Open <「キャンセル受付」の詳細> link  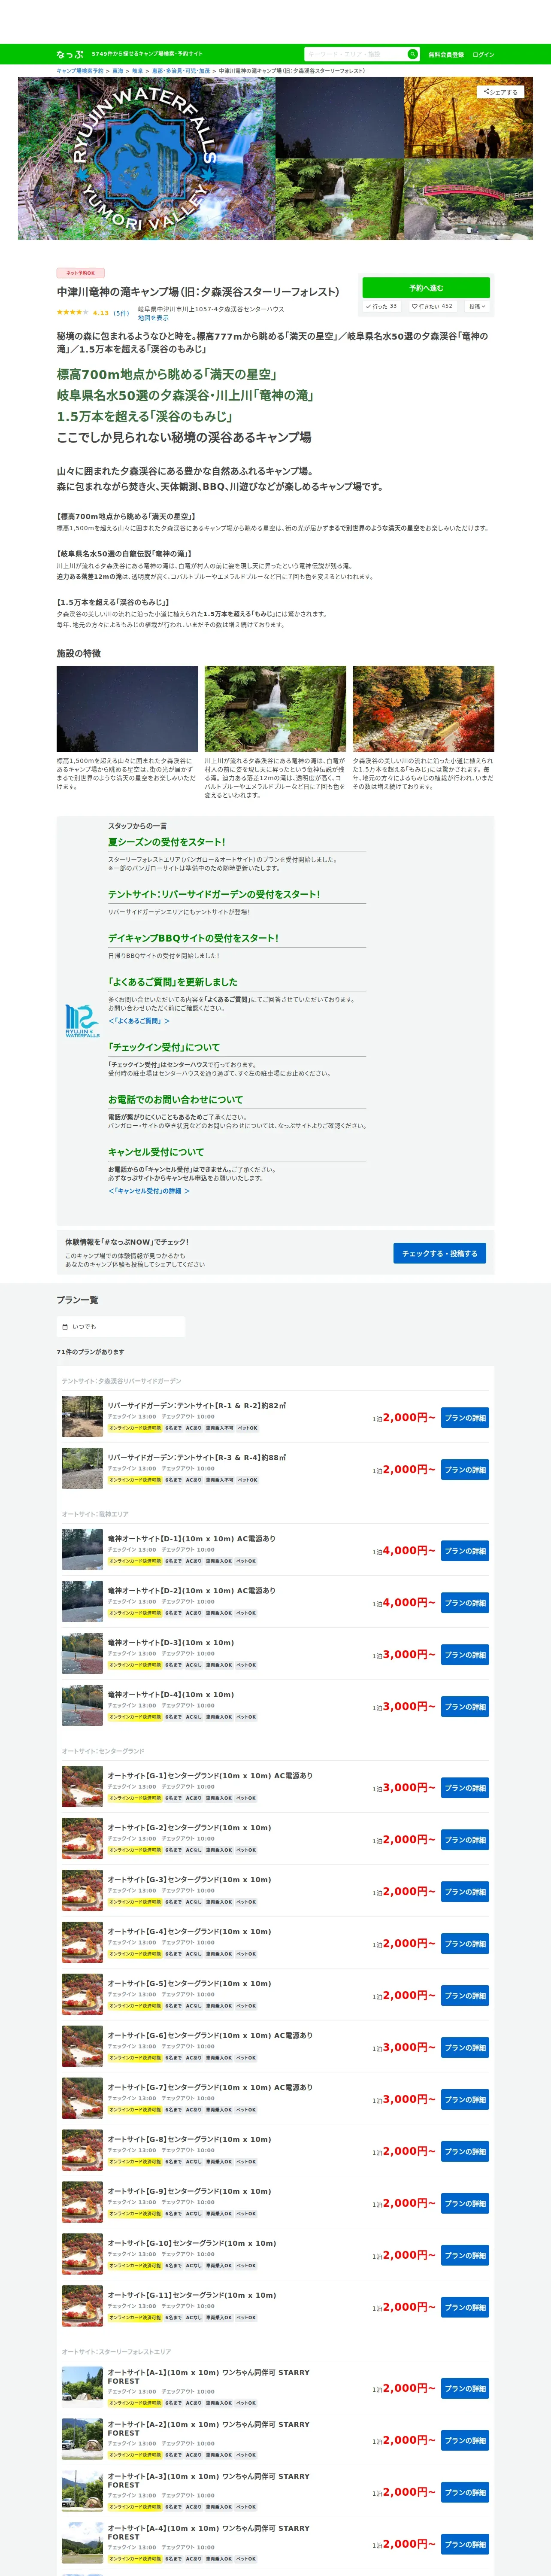(149, 1191)
